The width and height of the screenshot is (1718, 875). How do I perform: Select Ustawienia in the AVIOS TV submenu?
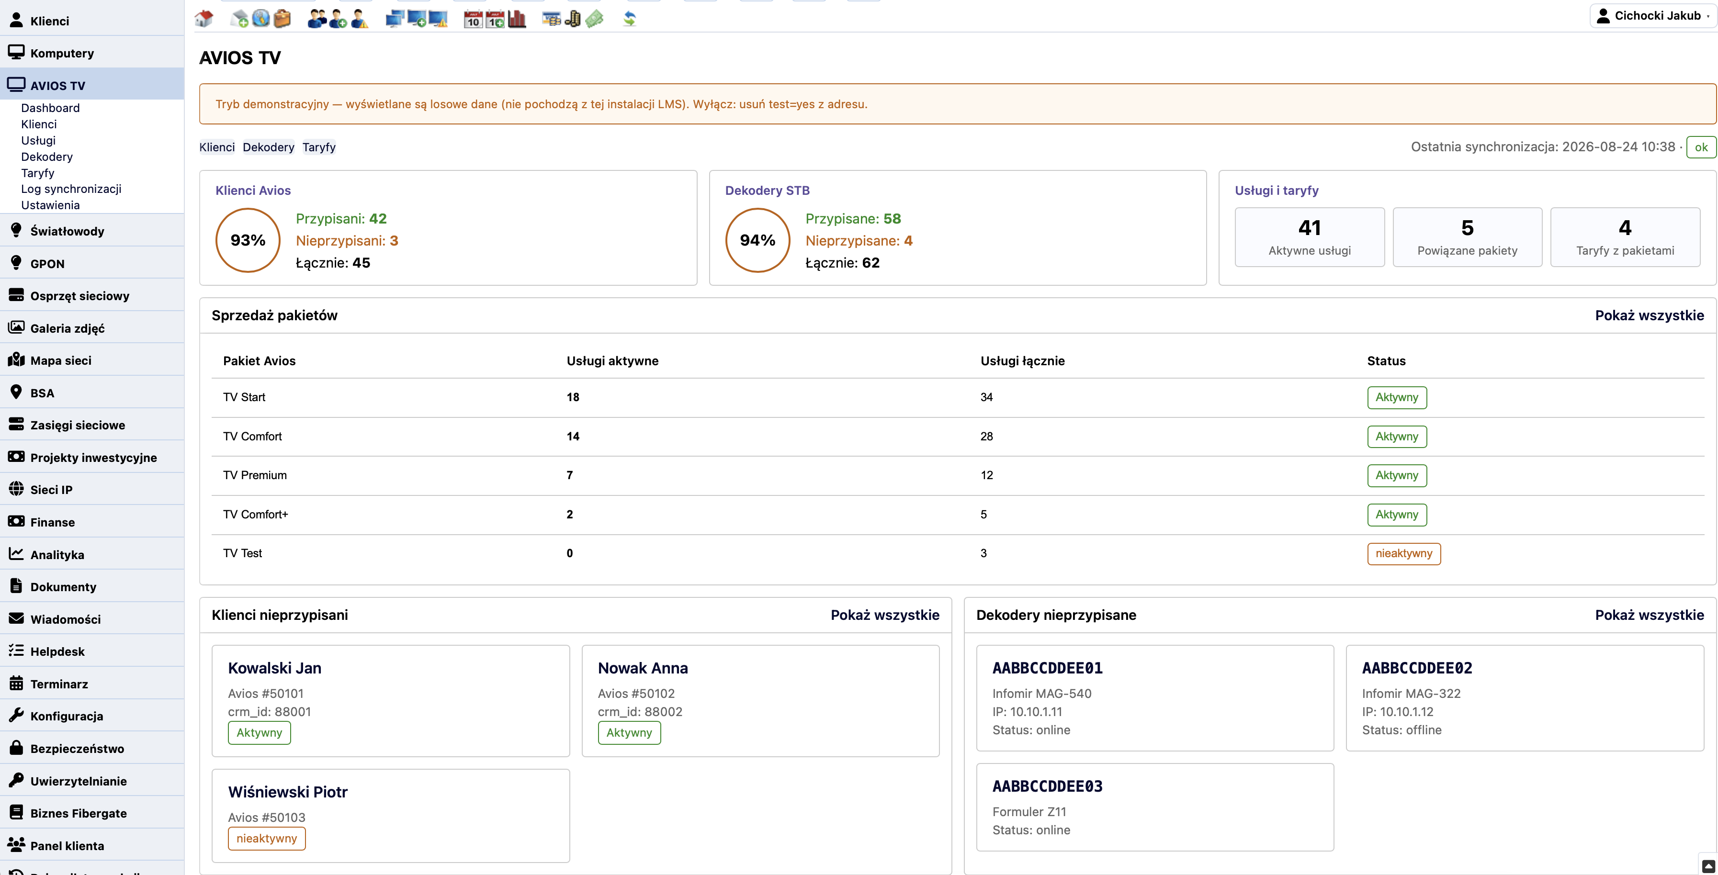pos(50,205)
